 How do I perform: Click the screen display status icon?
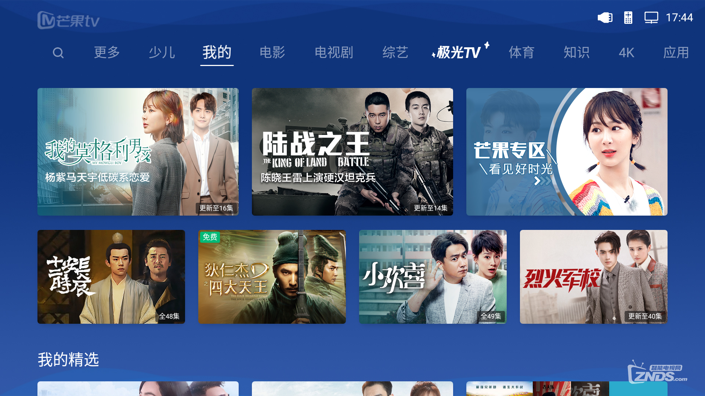651,18
